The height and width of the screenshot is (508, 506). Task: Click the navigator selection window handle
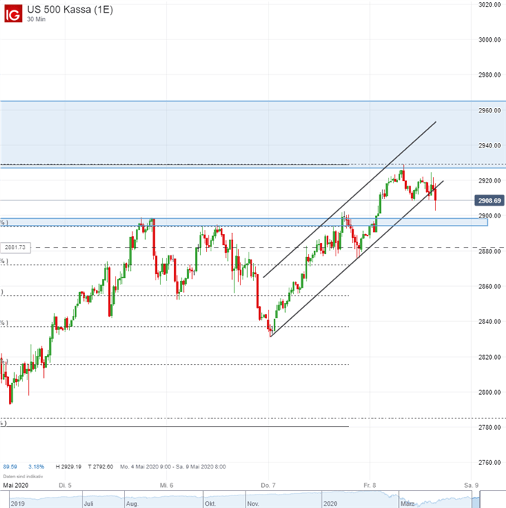click(476, 499)
